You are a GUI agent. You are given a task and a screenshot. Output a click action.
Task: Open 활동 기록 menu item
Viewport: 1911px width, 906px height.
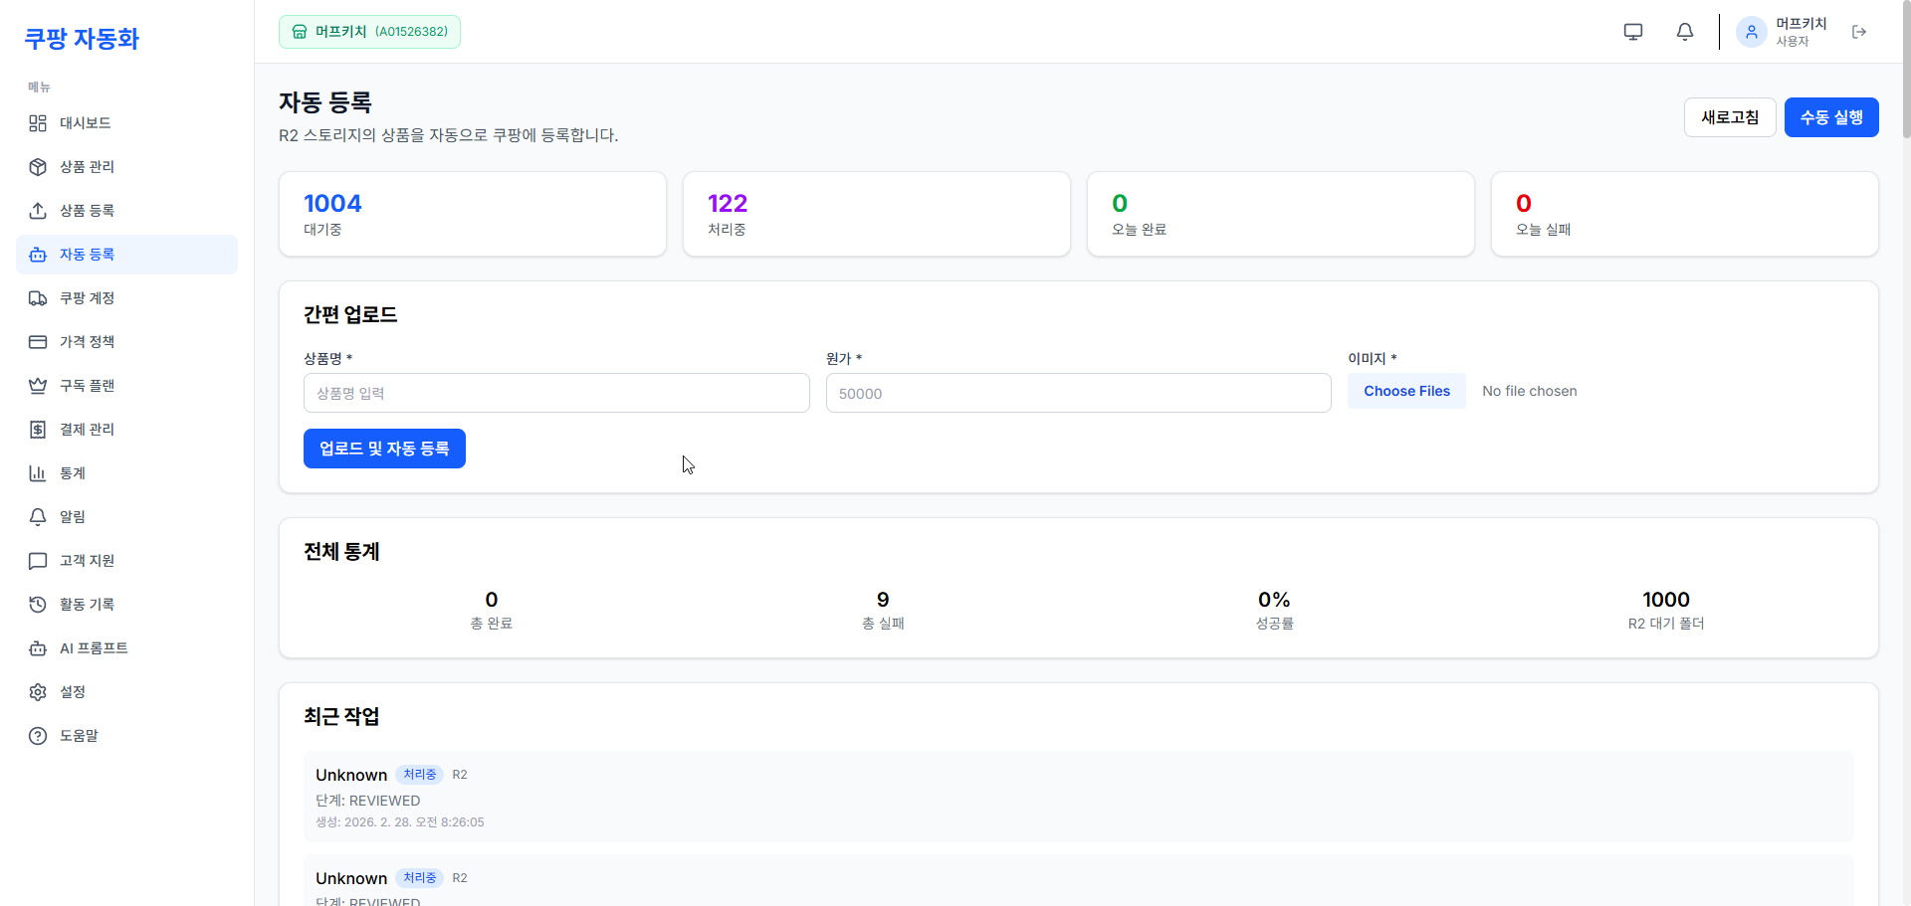pos(127,605)
